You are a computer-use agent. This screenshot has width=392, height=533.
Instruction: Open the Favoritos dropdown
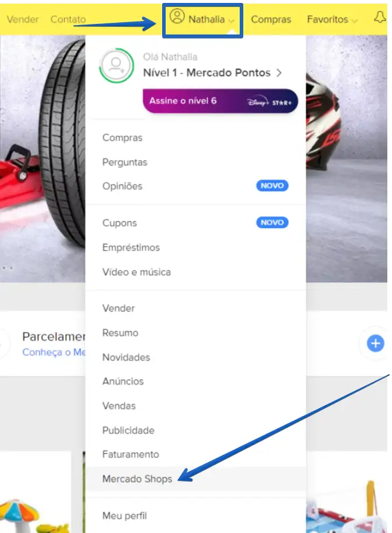332,19
